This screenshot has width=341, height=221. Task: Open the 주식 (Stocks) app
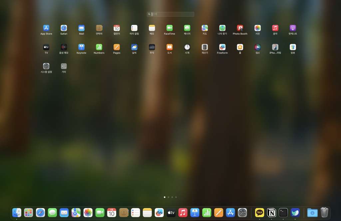tap(152, 47)
